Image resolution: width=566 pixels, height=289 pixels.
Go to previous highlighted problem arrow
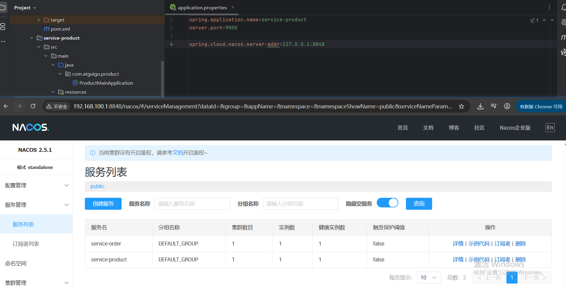pos(544,20)
